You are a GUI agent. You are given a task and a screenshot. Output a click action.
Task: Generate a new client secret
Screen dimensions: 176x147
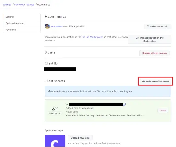155,81
